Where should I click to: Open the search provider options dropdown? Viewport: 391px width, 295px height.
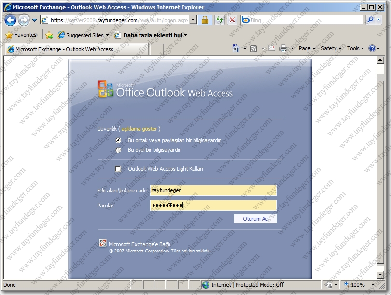coord(379,20)
